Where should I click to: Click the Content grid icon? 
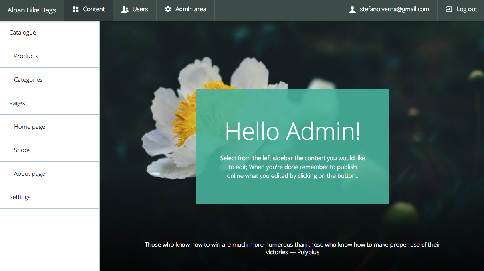75,9
